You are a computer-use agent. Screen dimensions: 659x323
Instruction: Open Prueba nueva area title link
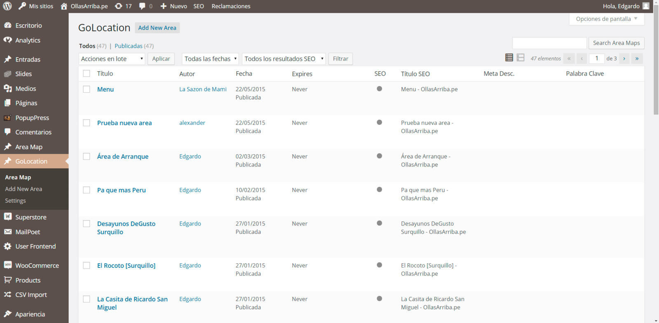(x=124, y=123)
